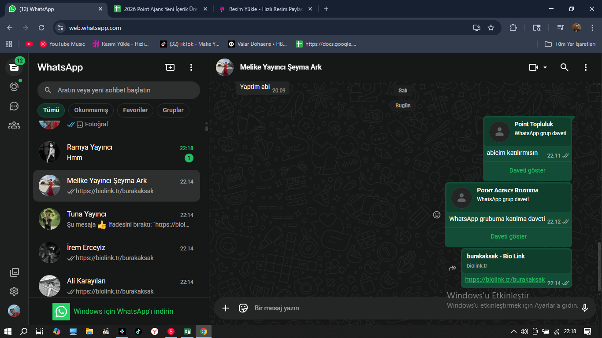The width and height of the screenshot is (602, 338).
Task: Open Excel from the taskbar
Action: (x=187, y=331)
